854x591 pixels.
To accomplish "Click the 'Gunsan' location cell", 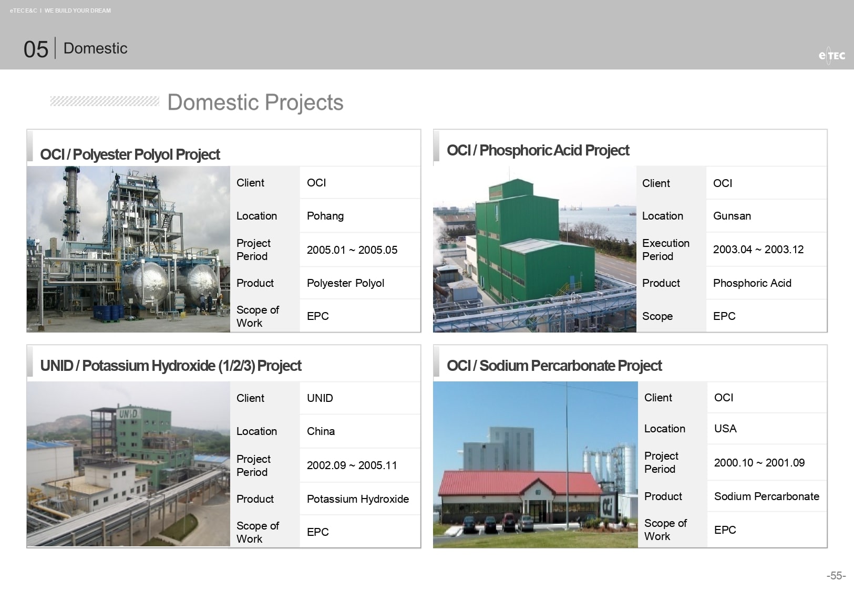I will [732, 216].
